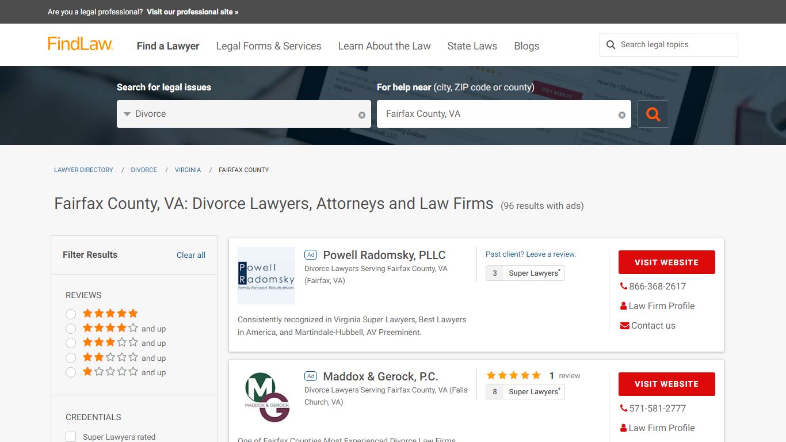Open Powell Radomsky Super Lawyers badge
Screen dimensions: 786x442
[525, 273]
